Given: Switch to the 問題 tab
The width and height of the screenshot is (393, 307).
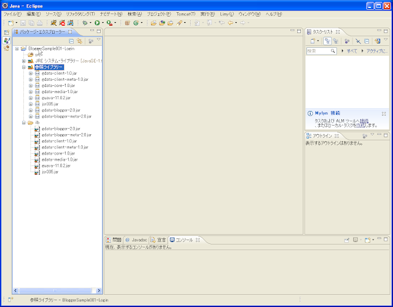Looking at the screenshot, I should coord(114,240).
